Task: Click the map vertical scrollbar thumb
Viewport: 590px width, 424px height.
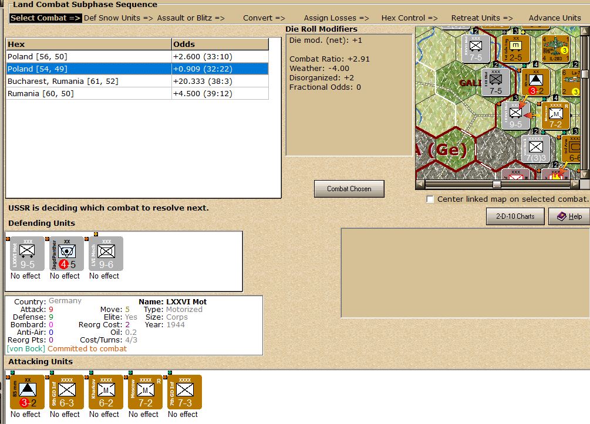Action: pyautogui.click(x=585, y=74)
